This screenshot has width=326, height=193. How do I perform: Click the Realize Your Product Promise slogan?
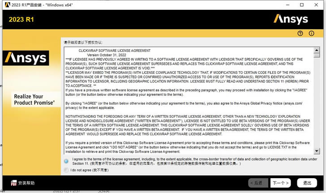pos(34,99)
